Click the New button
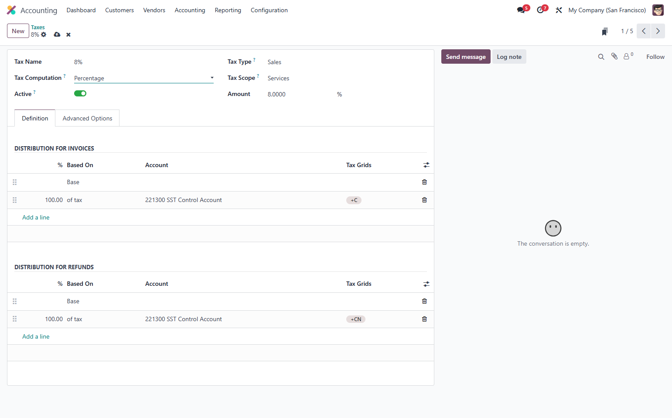 pyautogui.click(x=18, y=31)
